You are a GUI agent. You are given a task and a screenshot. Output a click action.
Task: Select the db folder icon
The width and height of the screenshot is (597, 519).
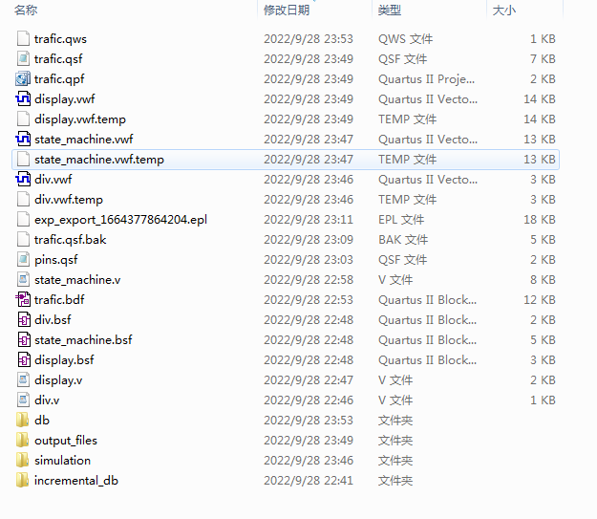(23, 420)
